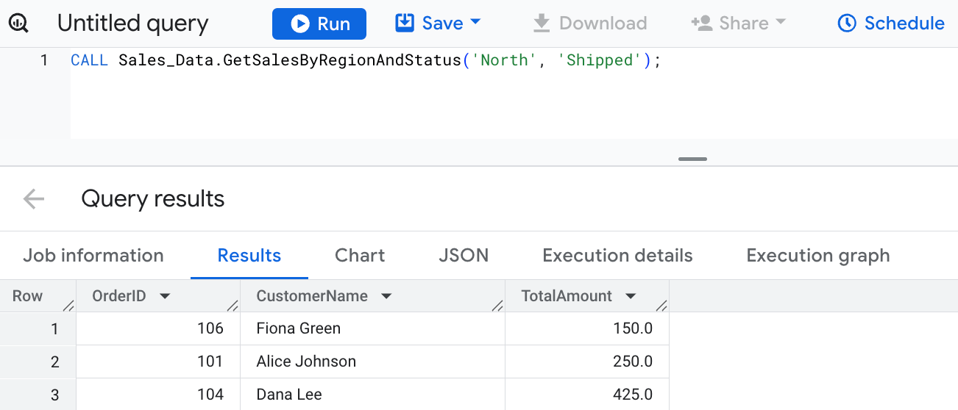Click the editor pane divider handle

pyautogui.click(x=692, y=159)
